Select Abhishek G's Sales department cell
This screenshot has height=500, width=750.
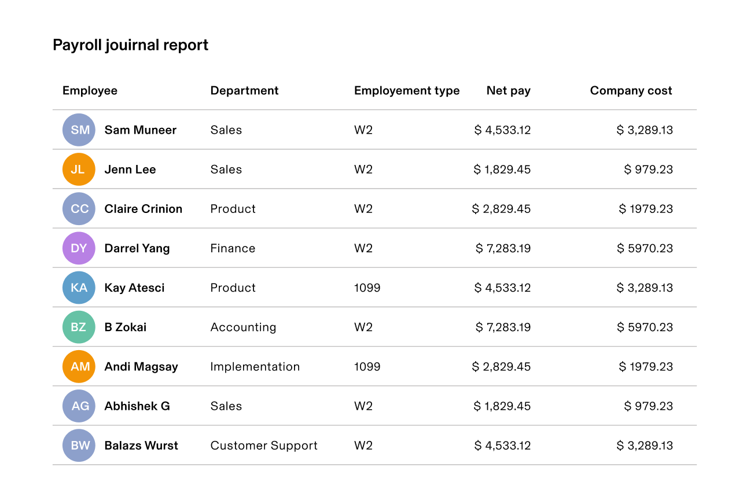(x=226, y=406)
